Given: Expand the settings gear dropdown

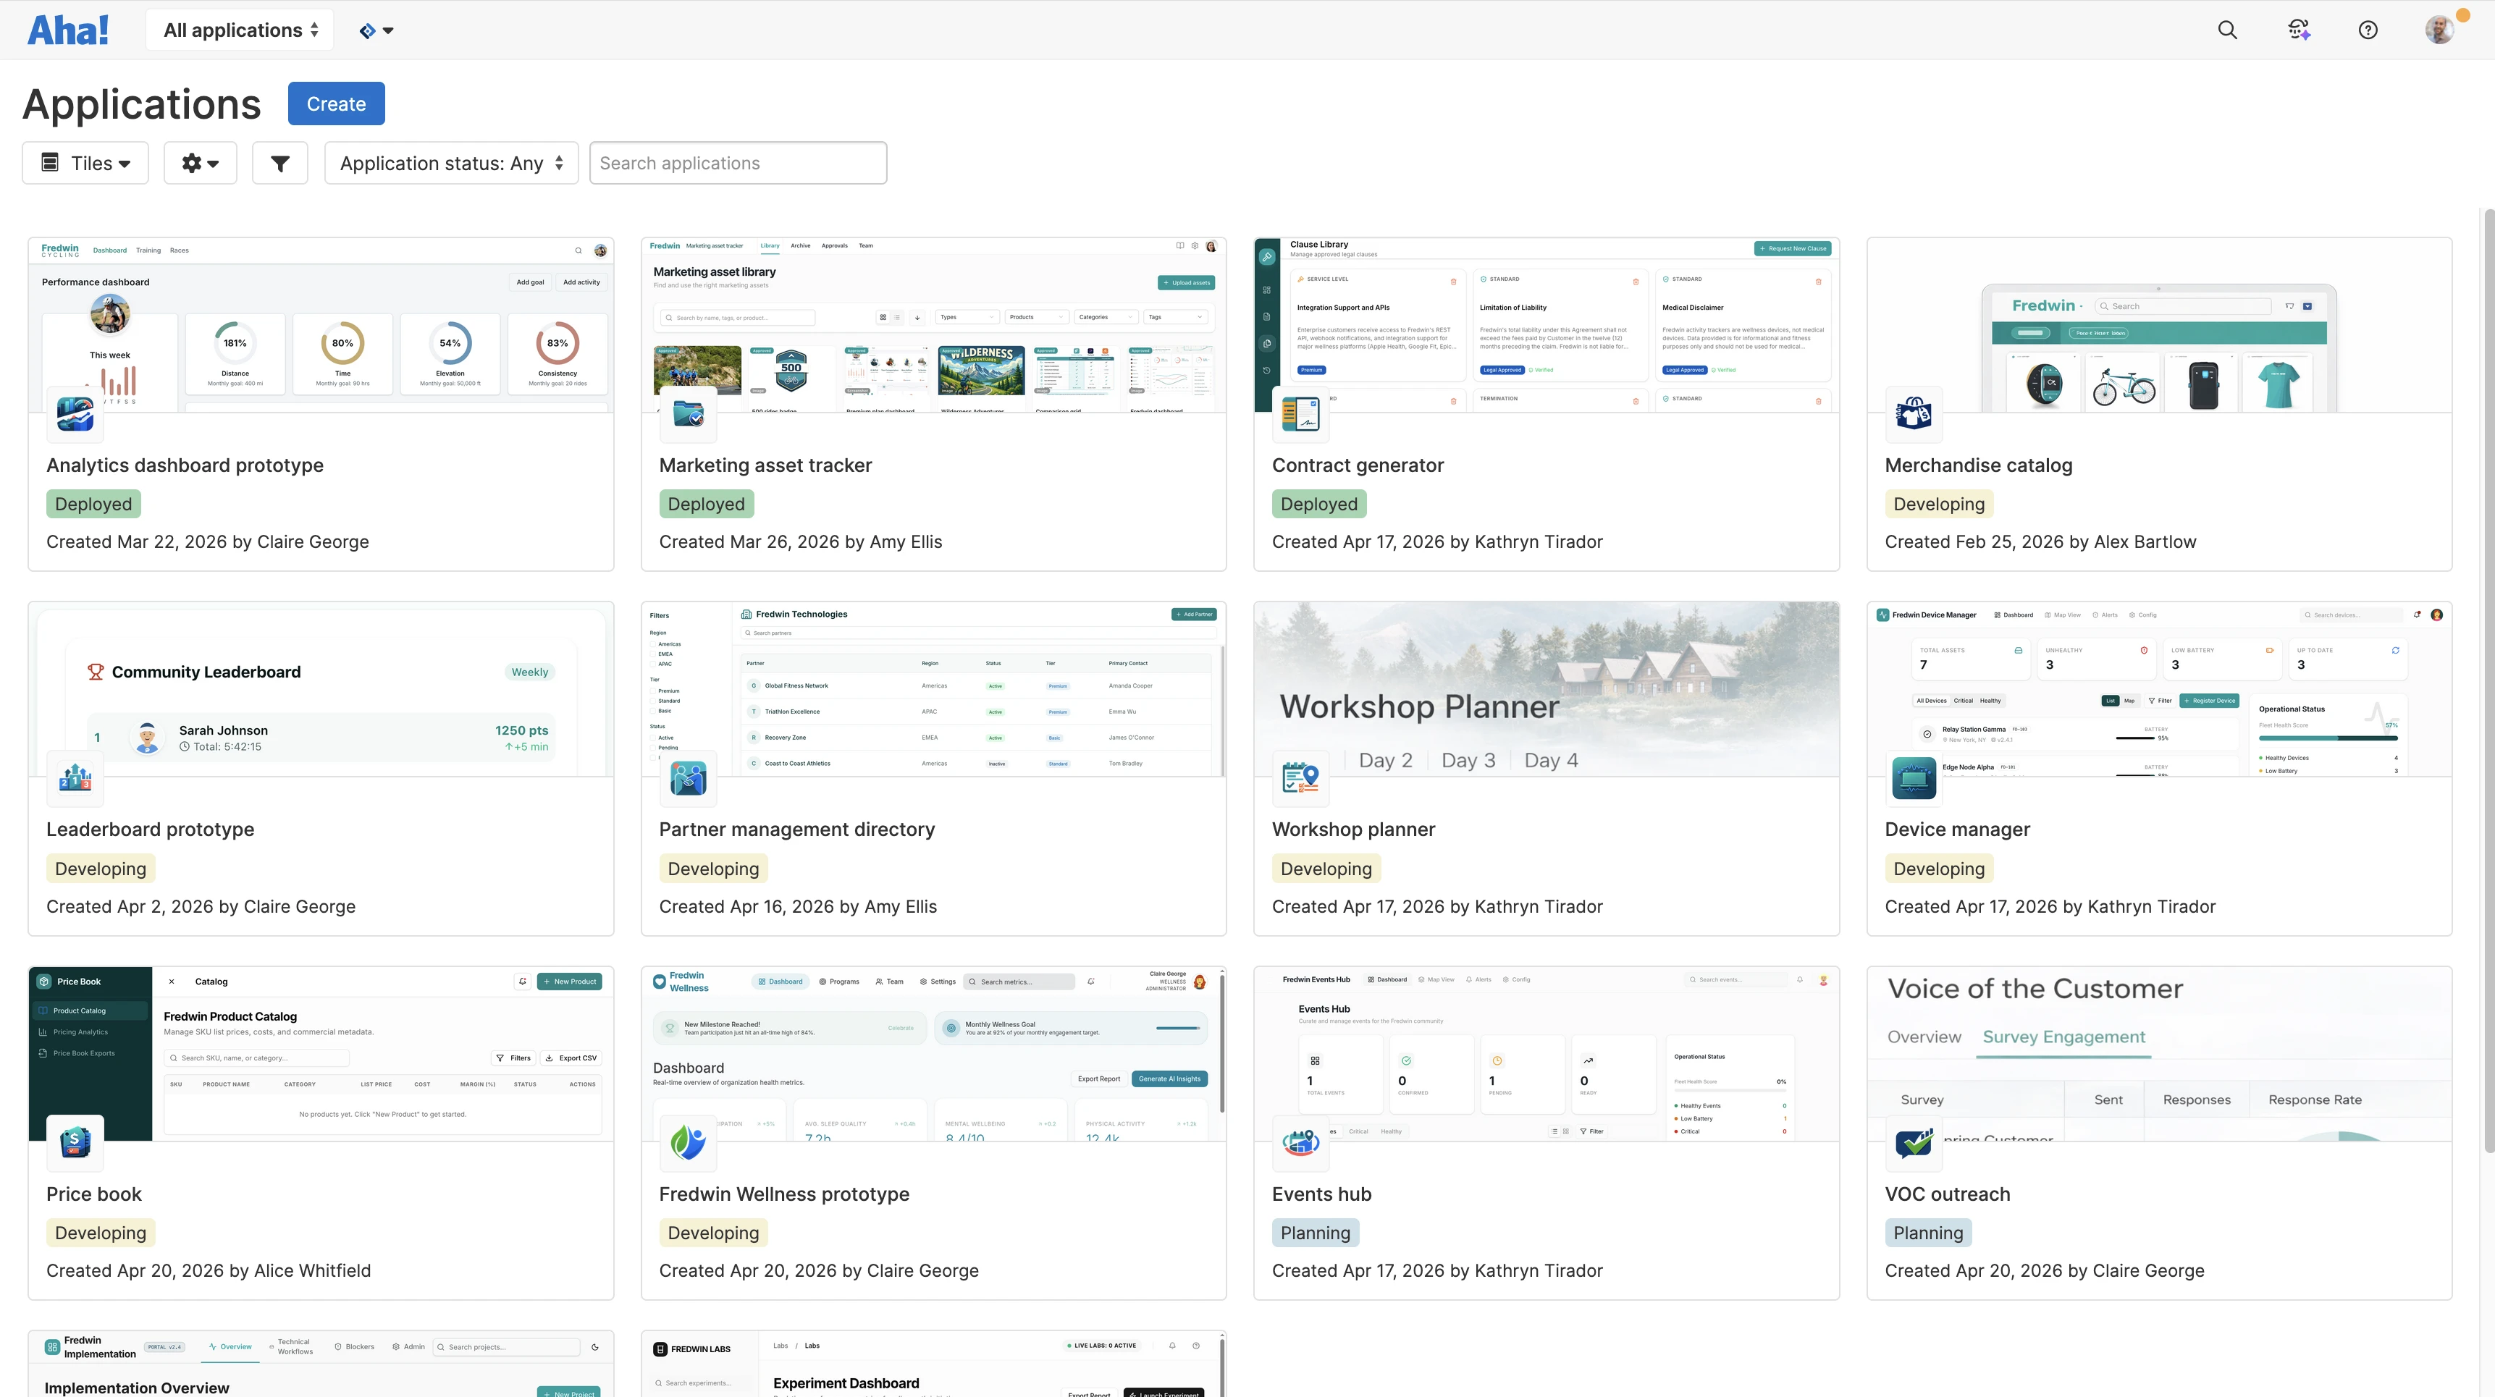Looking at the screenshot, I should (x=200, y=163).
